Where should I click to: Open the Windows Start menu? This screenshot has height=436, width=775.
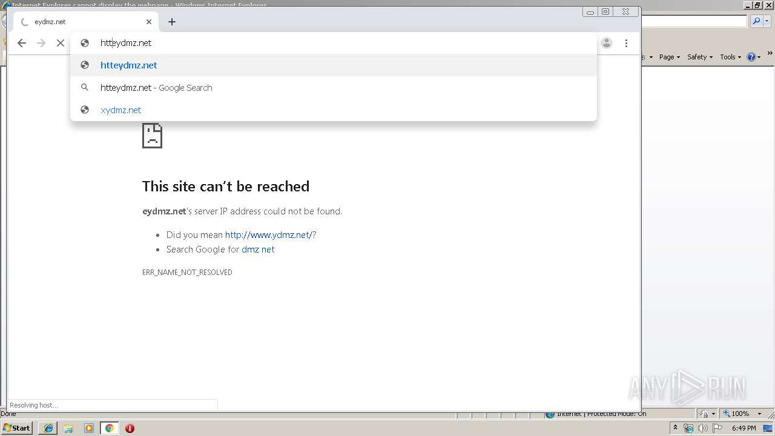(x=17, y=428)
